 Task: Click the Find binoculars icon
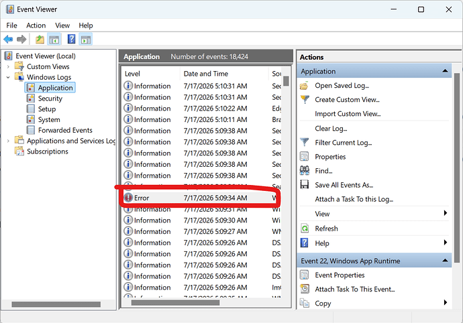click(305, 170)
